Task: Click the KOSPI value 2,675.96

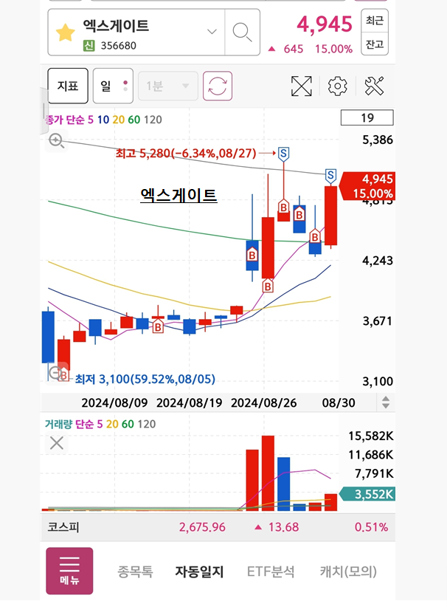Action: tap(202, 527)
